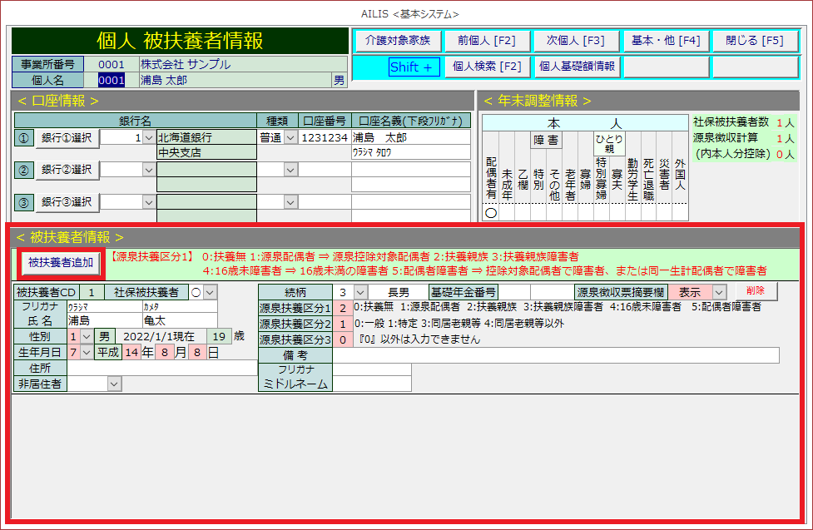Image resolution: width=813 pixels, height=530 pixels.
Task: Expand the 続柄 relationship dropdown
Action: point(359,292)
